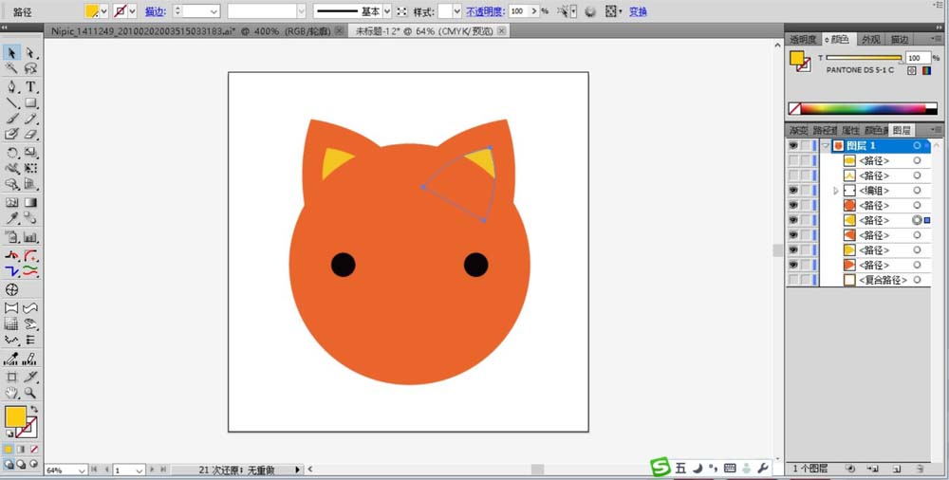Open the zoom level dropdown at 64%
This screenshot has width=949, height=480.
tap(81, 471)
